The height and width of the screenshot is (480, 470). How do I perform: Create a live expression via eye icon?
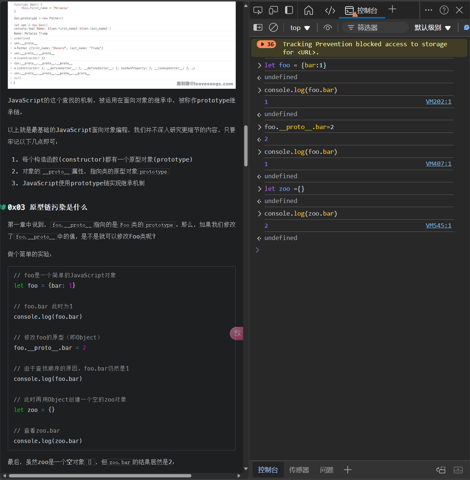click(327, 27)
